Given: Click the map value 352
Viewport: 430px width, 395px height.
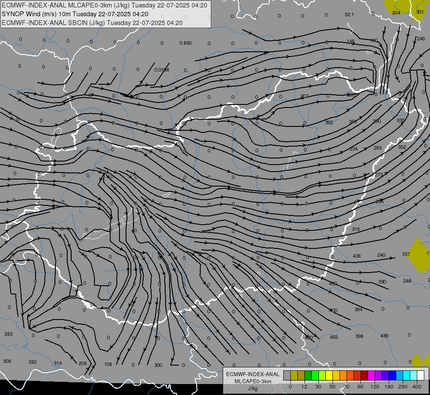Looking at the screenshot, I should pyautogui.click(x=402, y=147).
